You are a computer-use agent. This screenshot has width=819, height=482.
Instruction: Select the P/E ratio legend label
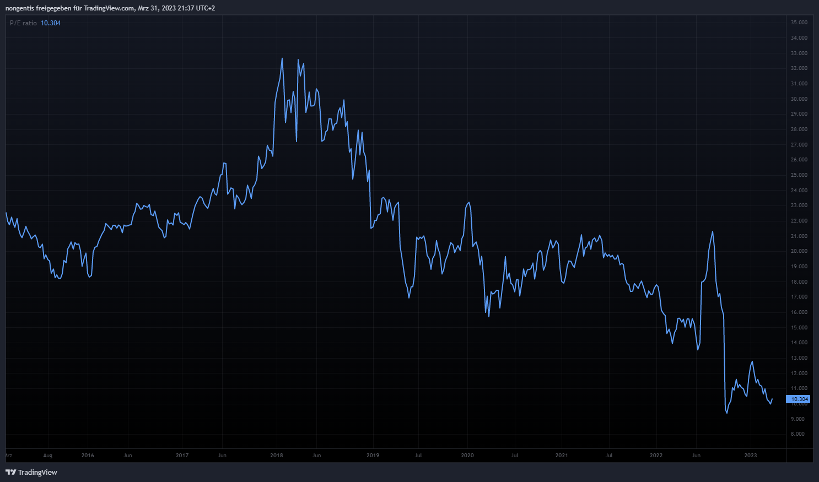pyautogui.click(x=23, y=23)
